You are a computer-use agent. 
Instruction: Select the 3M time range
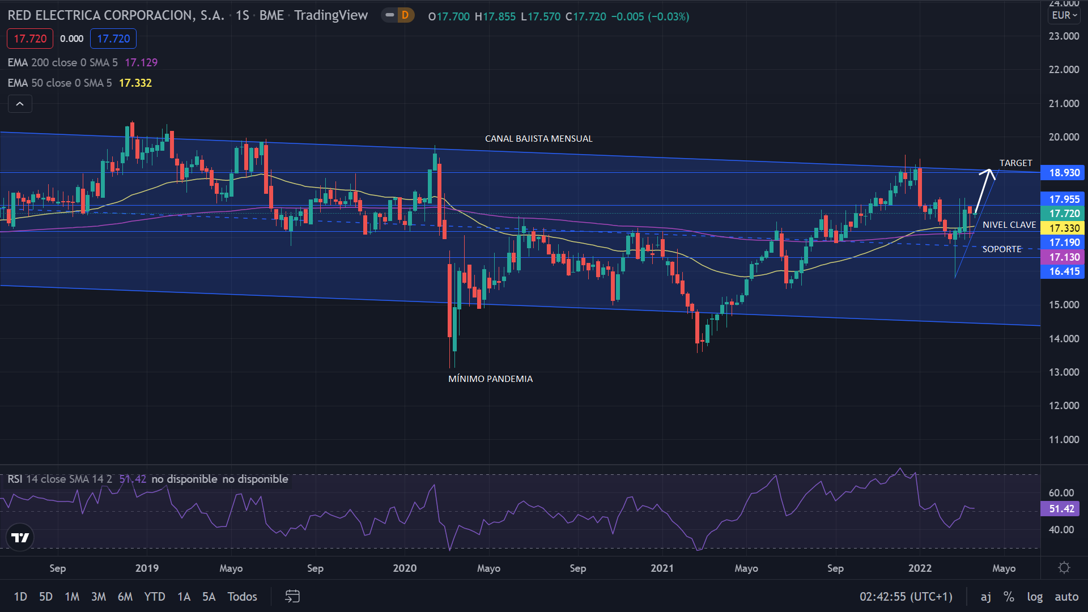(x=99, y=597)
